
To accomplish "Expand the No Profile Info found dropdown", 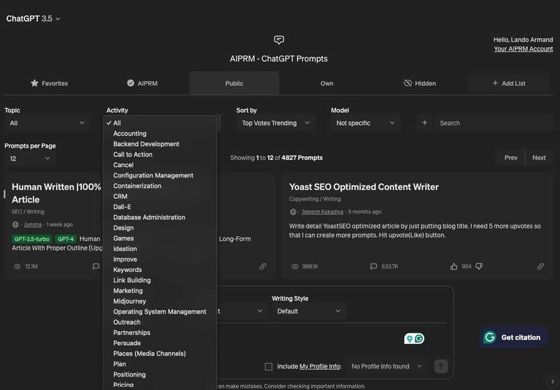I will click(387, 367).
